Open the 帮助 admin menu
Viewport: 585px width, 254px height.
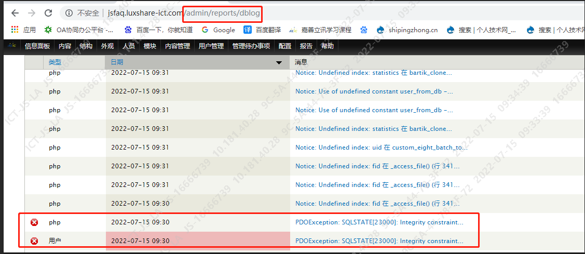328,46
